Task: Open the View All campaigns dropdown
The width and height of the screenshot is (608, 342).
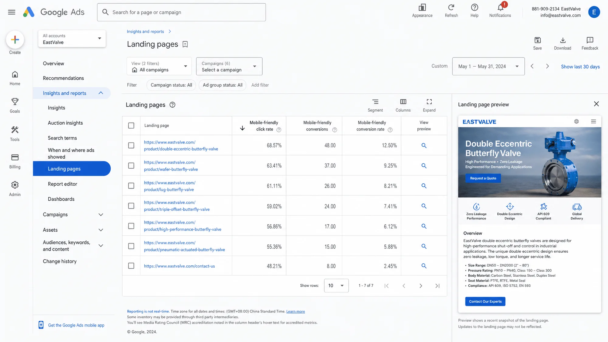Action: coord(159,66)
